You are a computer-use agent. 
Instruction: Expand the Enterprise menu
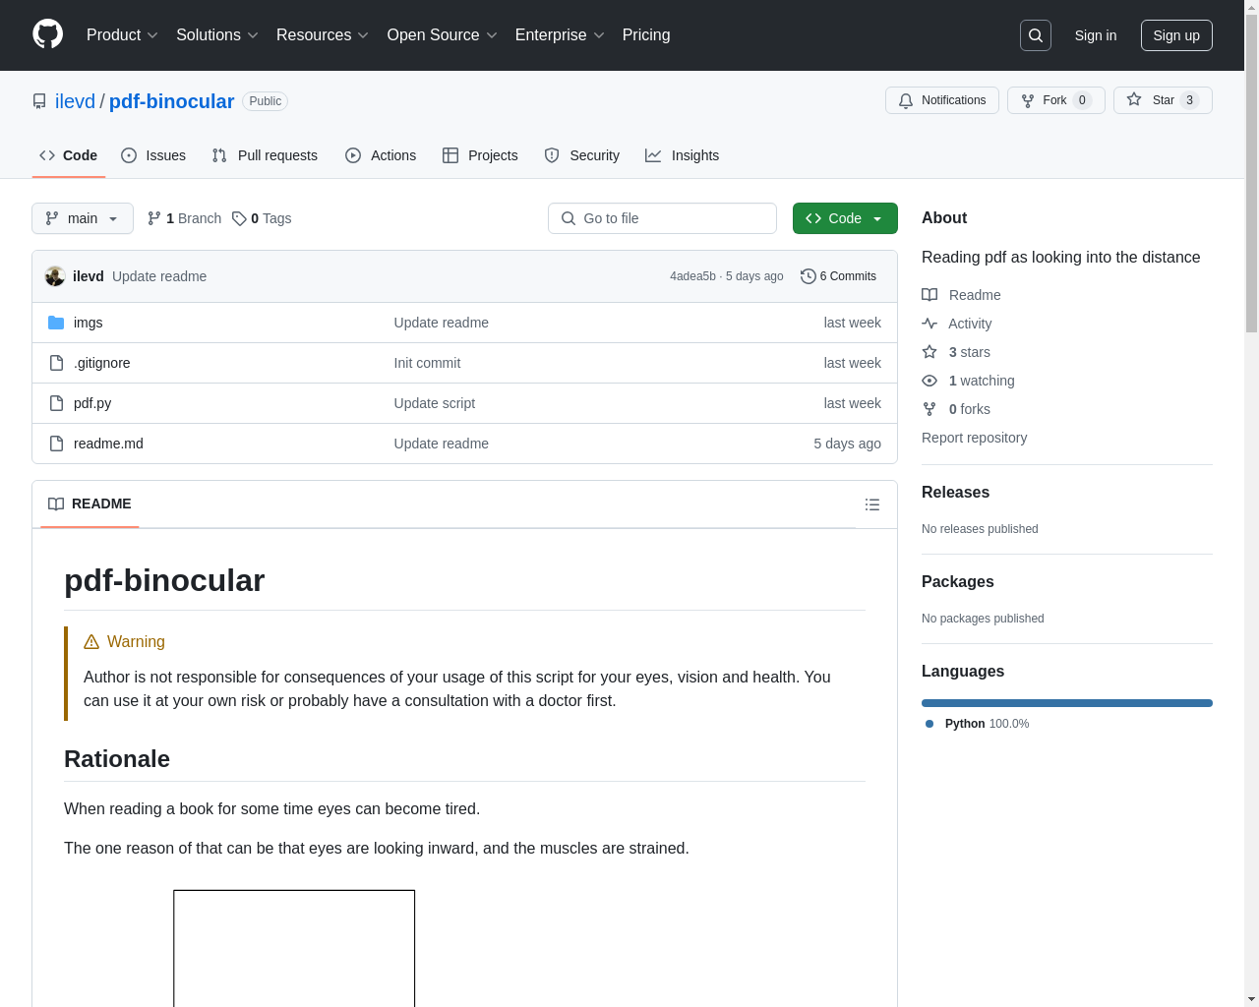pyautogui.click(x=560, y=35)
